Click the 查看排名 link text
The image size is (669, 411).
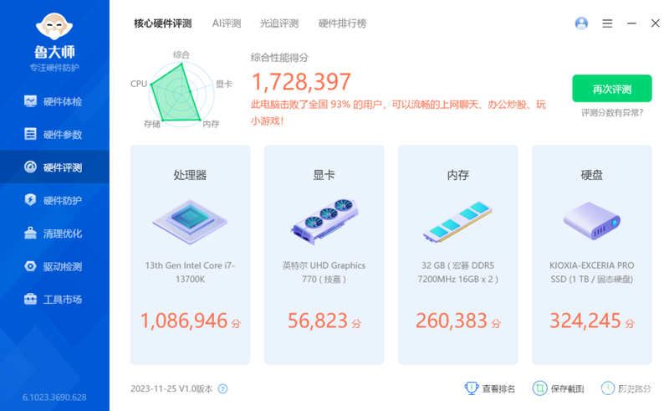click(498, 388)
